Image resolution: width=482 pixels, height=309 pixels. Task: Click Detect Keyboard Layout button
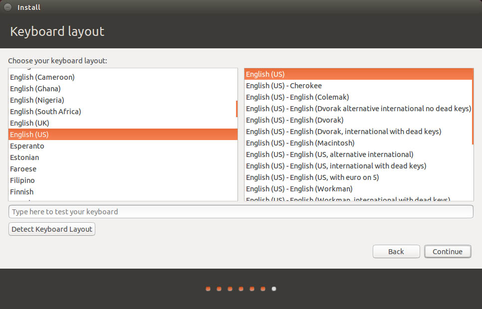pos(52,229)
